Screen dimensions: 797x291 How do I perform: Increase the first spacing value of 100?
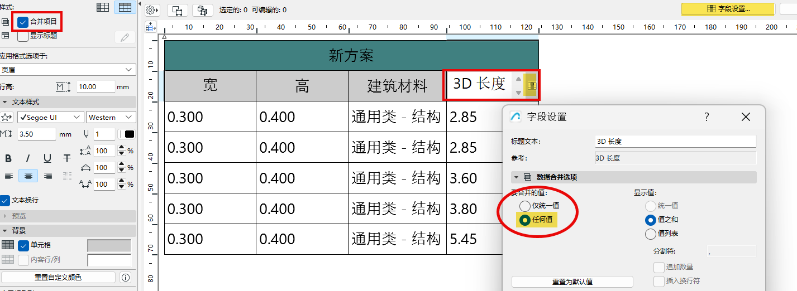pos(121,148)
